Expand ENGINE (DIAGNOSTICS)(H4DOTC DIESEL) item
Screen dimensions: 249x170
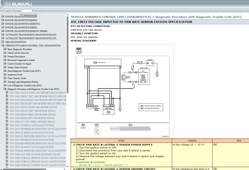pyautogui.click(x=27, y=31)
